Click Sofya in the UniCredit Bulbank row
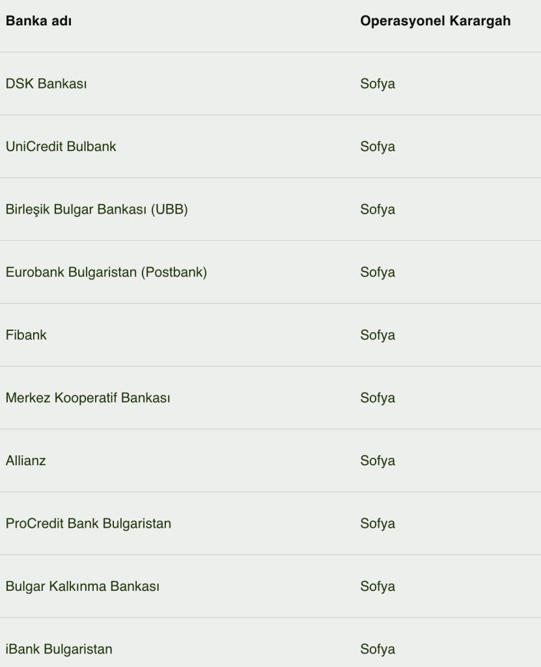 [378, 147]
